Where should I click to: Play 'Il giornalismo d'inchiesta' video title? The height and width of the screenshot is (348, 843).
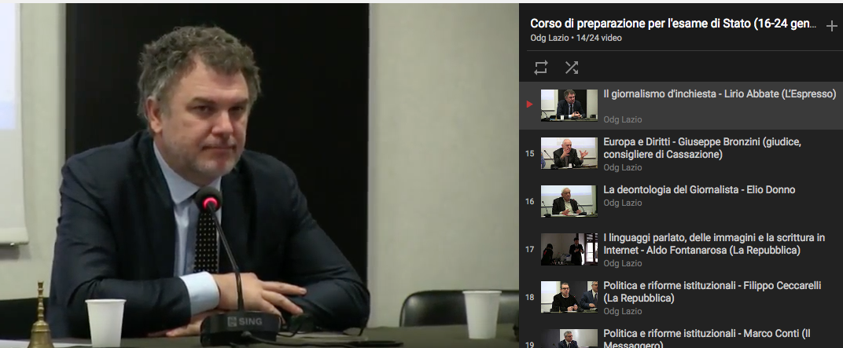(x=719, y=94)
